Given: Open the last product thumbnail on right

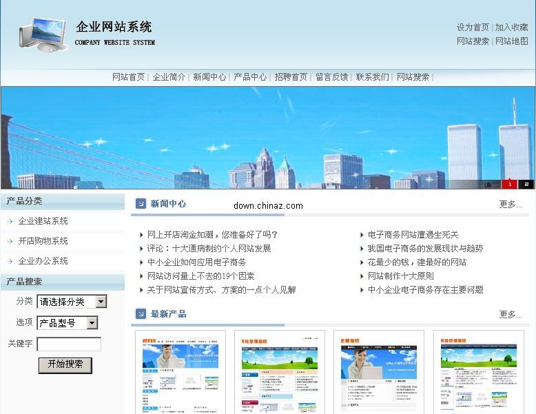Looking at the screenshot, I should click(478, 372).
